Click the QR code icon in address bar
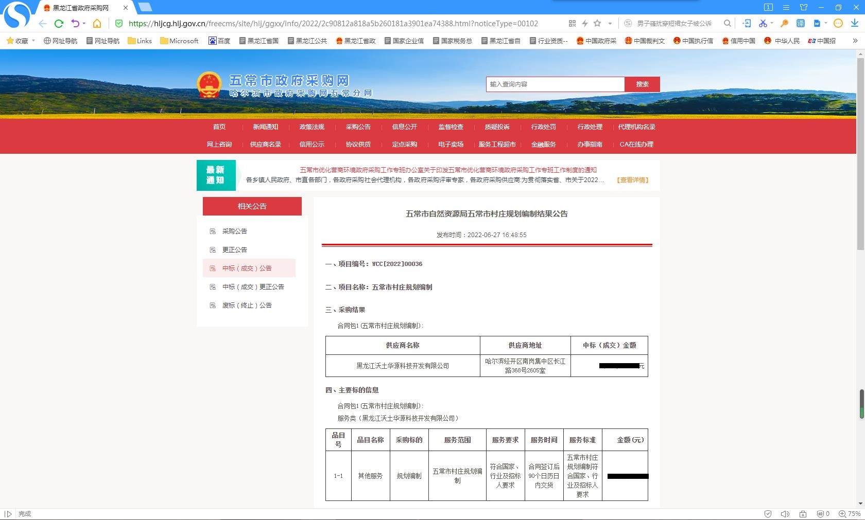This screenshot has width=865, height=520. (572, 23)
